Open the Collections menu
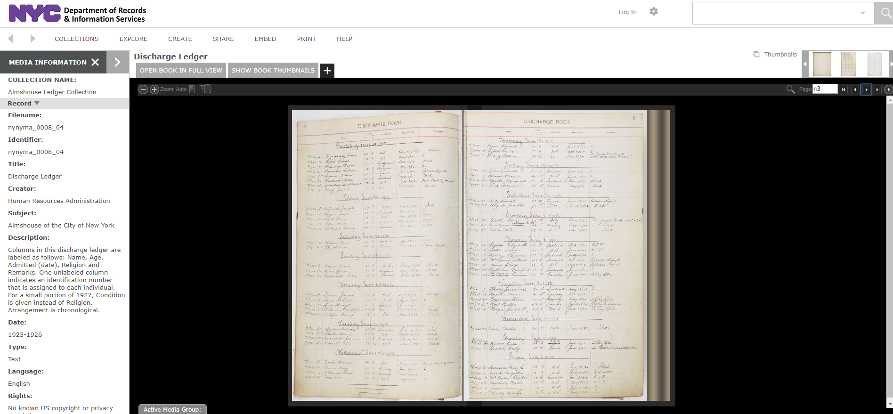 pos(76,39)
